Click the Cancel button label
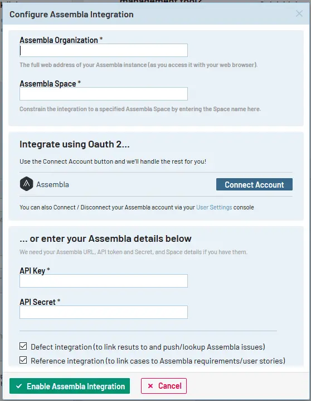This screenshot has width=311, height=401. [170, 386]
